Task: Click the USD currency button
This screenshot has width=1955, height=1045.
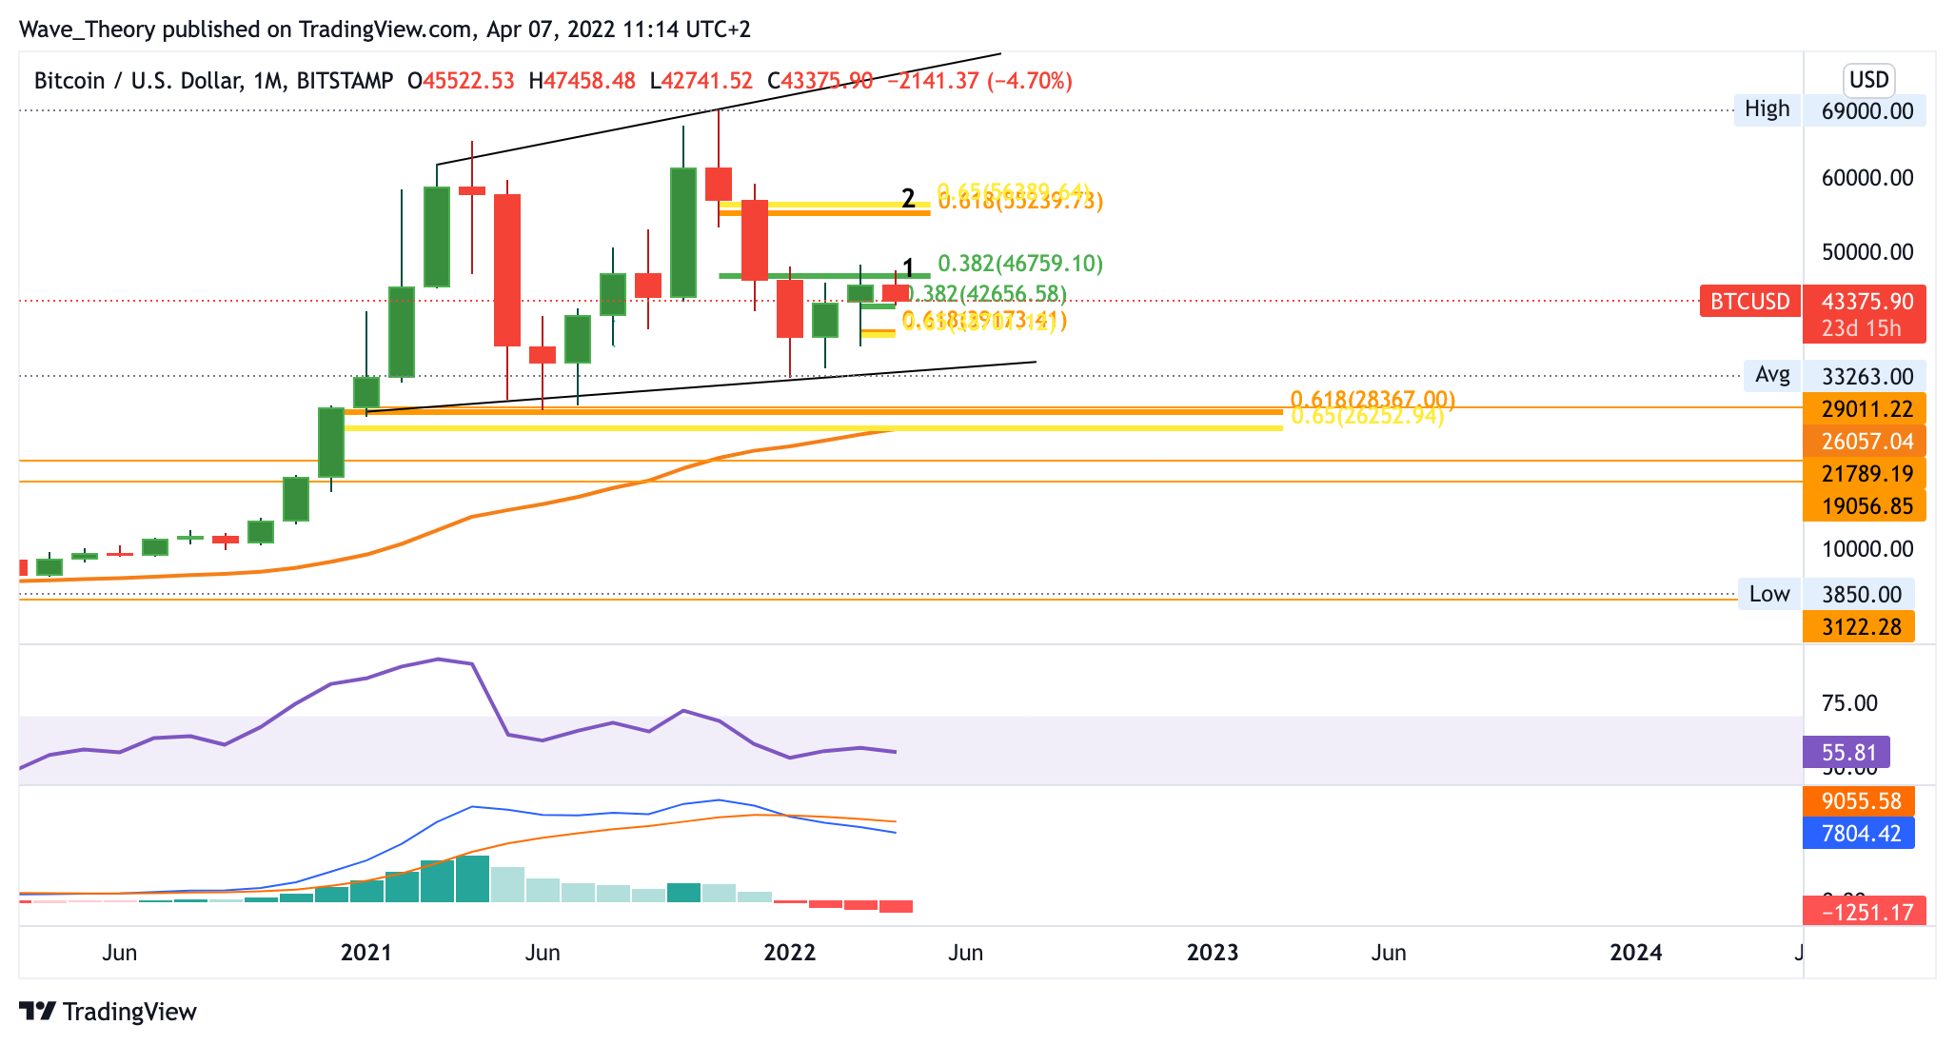Action: 1868,79
